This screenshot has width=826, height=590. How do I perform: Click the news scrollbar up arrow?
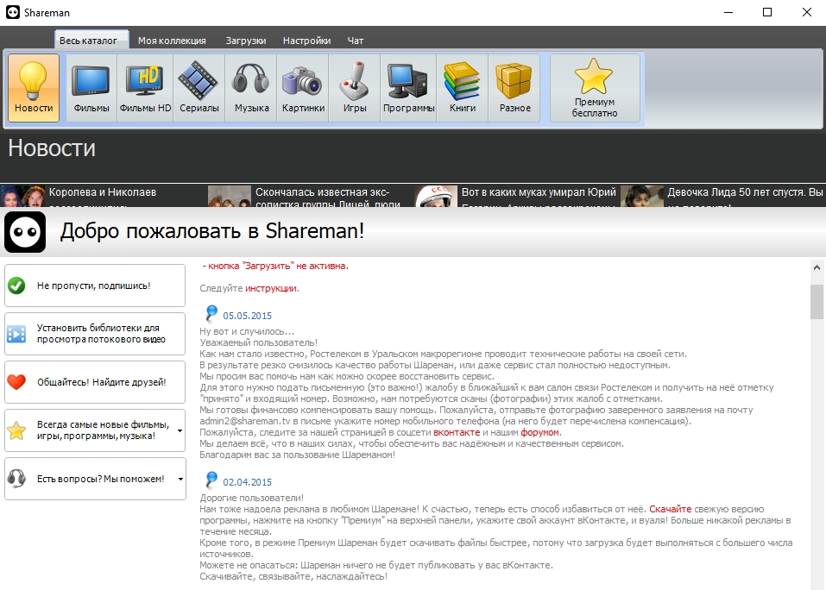pyautogui.click(x=817, y=267)
